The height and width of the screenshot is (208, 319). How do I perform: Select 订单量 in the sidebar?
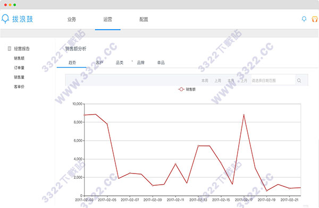(x=19, y=67)
